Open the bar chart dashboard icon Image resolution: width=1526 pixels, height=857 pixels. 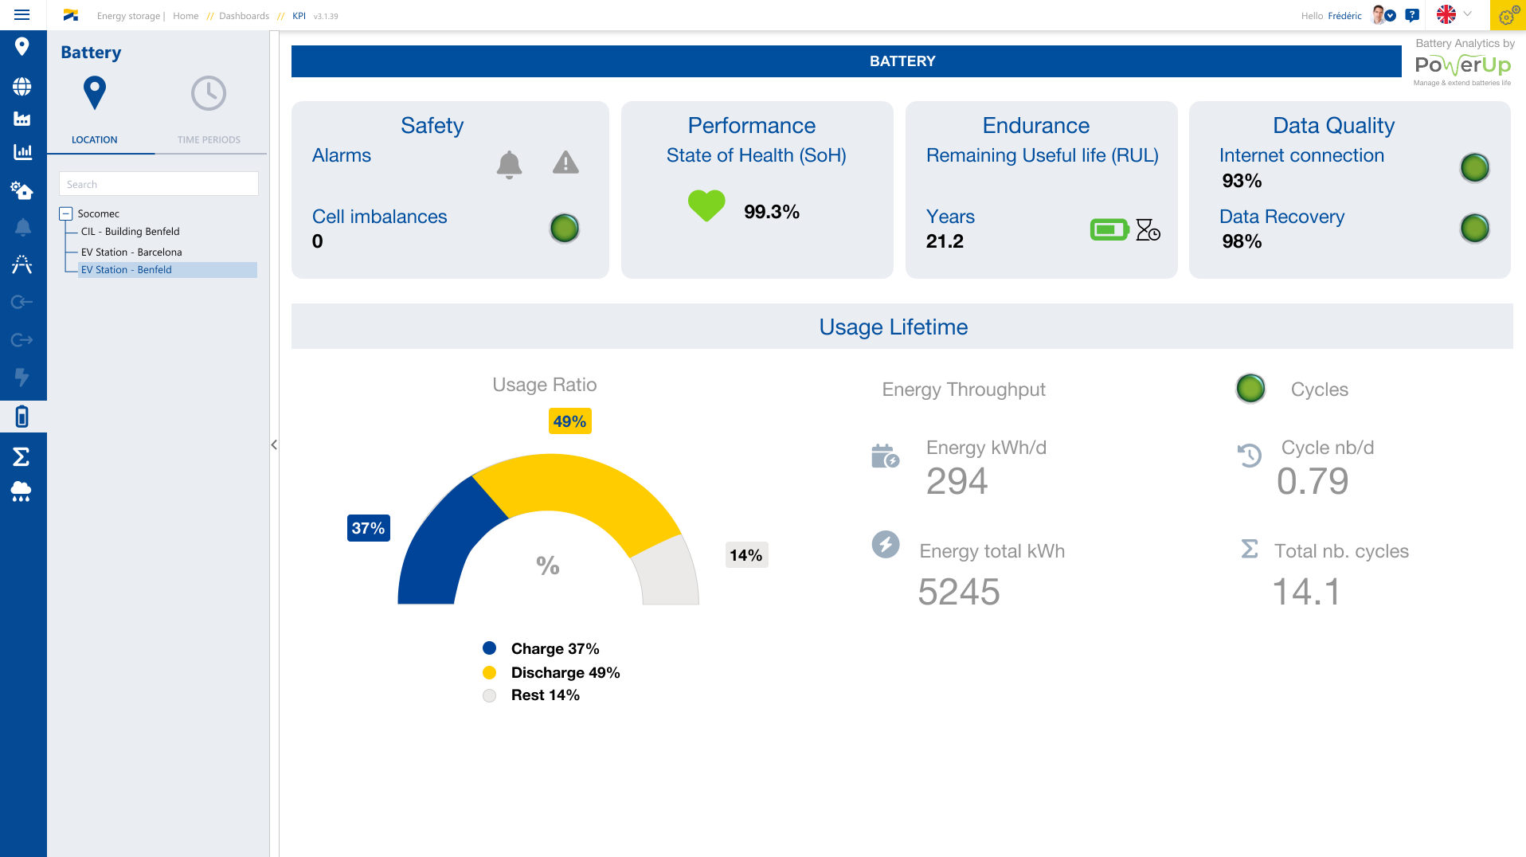point(22,148)
